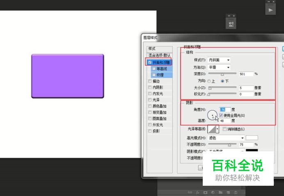Viewport: 284px width, 196px height.
Task: Enable the 图案叠加 checkbox
Action: [150, 119]
